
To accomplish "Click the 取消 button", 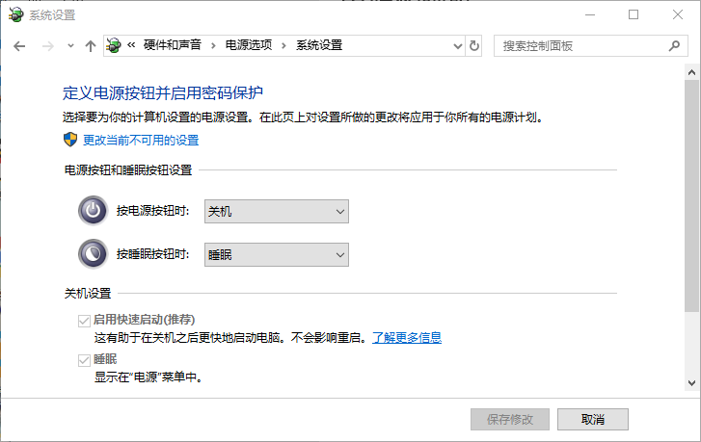I will point(592,420).
